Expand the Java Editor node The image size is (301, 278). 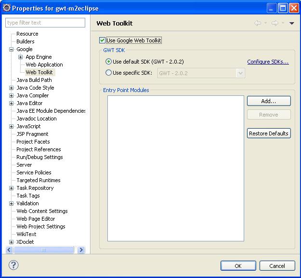click(x=12, y=103)
